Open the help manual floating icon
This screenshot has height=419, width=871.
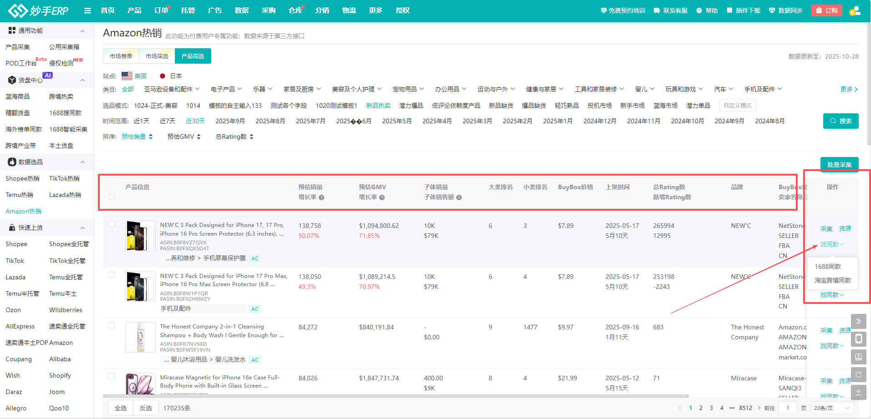pos(858,357)
